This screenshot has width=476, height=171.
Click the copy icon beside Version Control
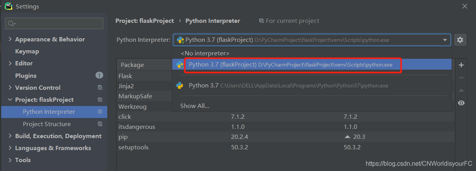pos(100,88)
